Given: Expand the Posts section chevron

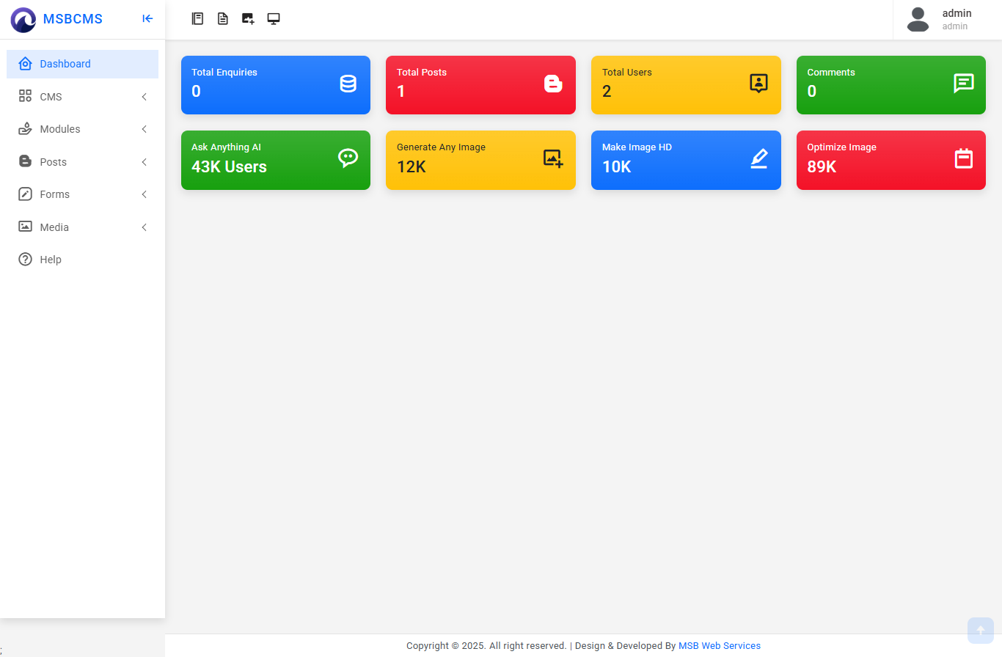Looking at the screenshot, I should 144,162.
